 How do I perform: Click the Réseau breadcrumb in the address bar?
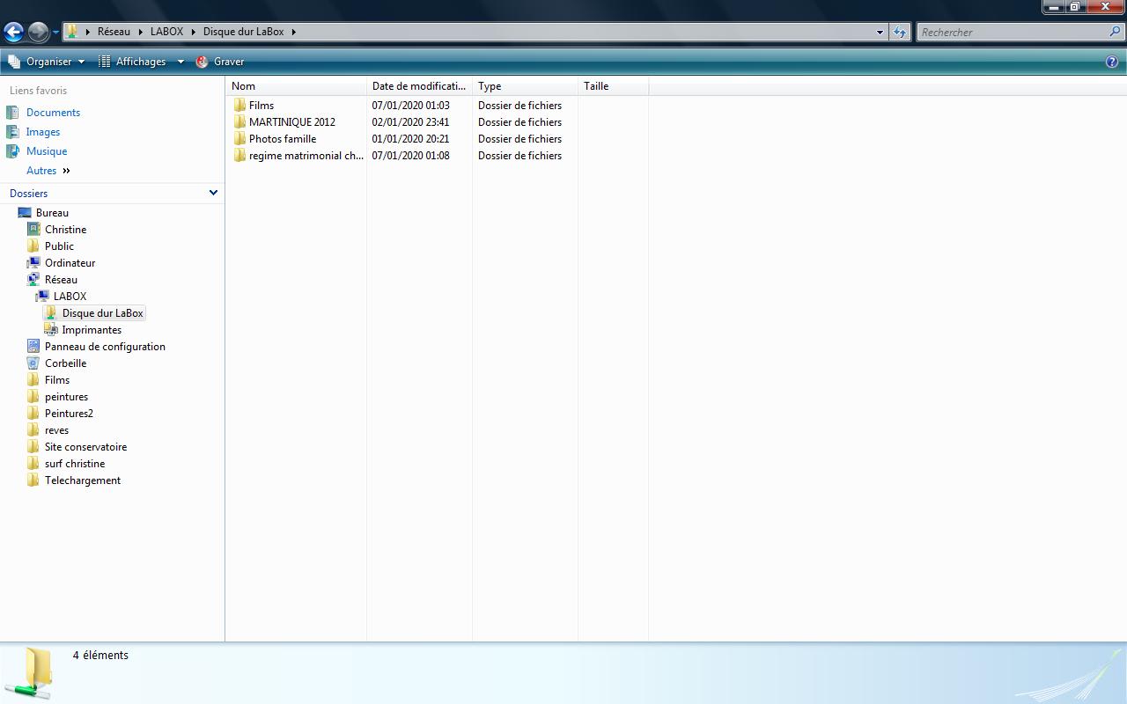[114, 32]
